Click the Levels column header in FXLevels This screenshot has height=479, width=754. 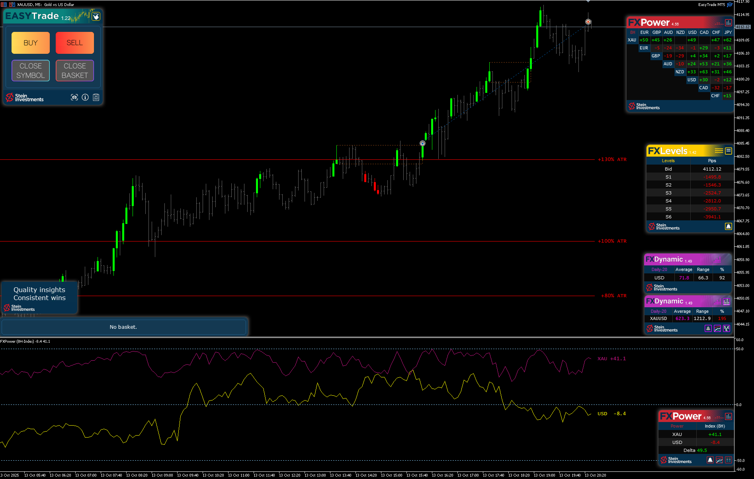668,161
